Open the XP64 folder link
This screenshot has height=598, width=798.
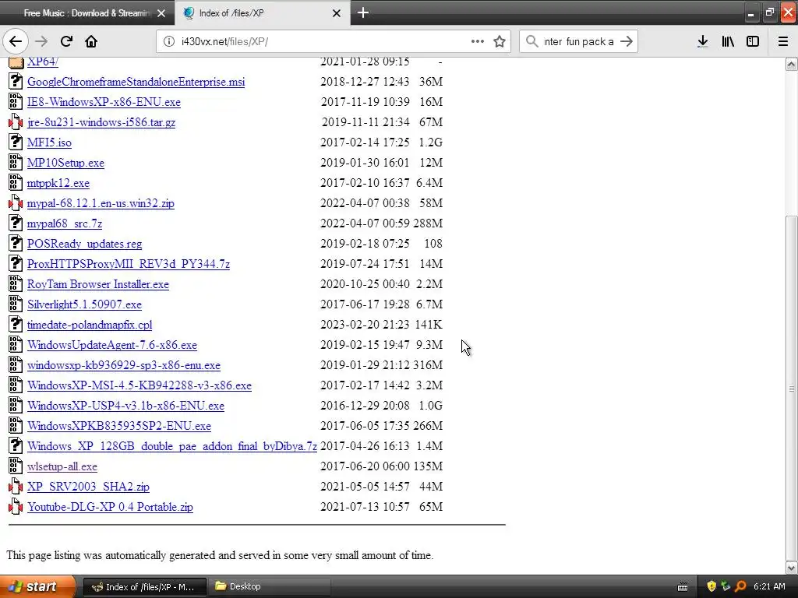coord(43,62)
